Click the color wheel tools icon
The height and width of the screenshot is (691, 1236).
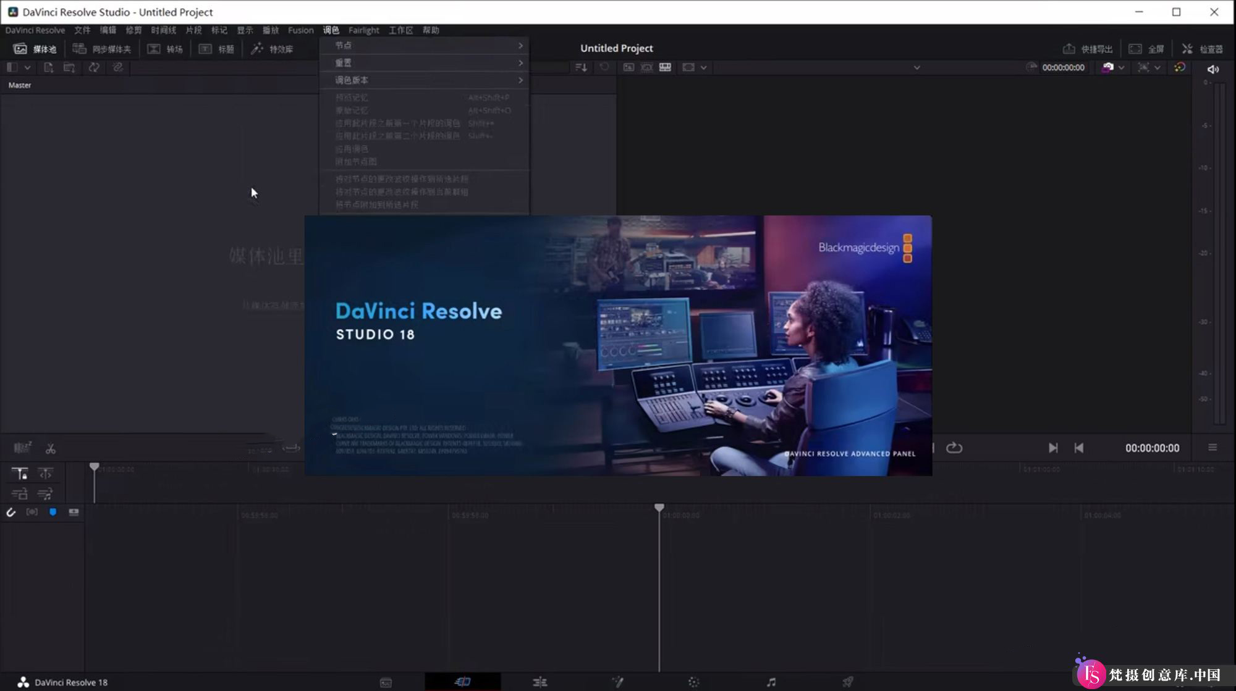tap(1179, 67)
